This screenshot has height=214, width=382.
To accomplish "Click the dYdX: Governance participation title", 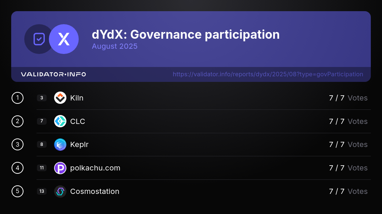I will (186, 35).
